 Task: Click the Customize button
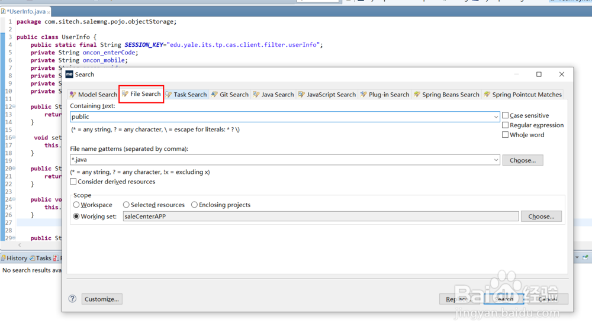point(102,299)
